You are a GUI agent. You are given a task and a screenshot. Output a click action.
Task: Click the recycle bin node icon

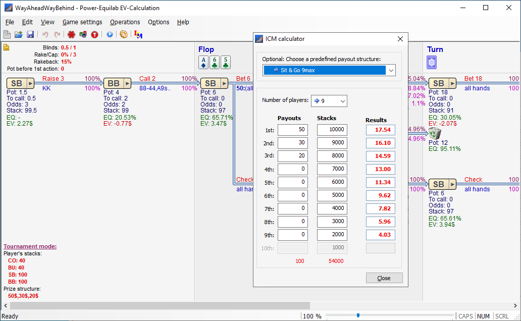point(435,134)
